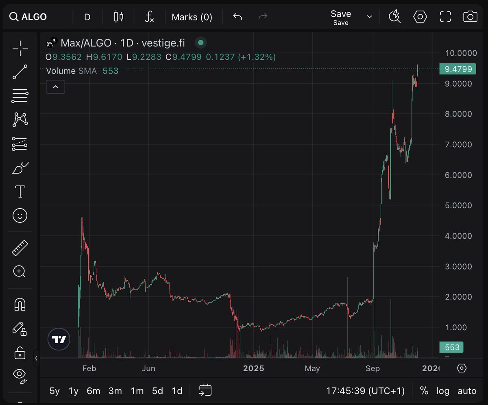This screenshot has width=488, height=405.
Task: Lock all drawings with padlock icon
Action: coord(20,353)
